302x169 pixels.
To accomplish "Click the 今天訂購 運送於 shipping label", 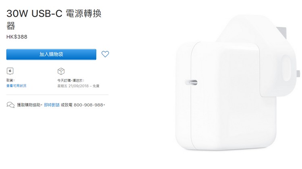I will point(70,80).
